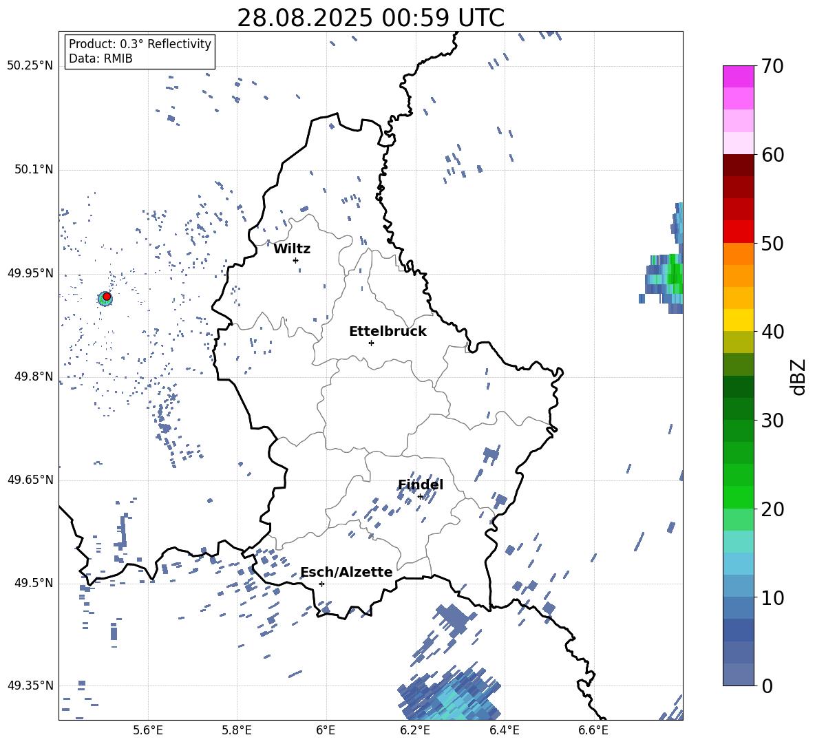The image size is (815, 744).
Task: Click the colorbar tick label 10
Action: point(772,597)
